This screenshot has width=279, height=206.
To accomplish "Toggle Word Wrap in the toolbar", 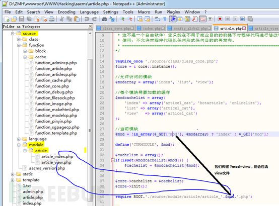I will coord(157,19).
